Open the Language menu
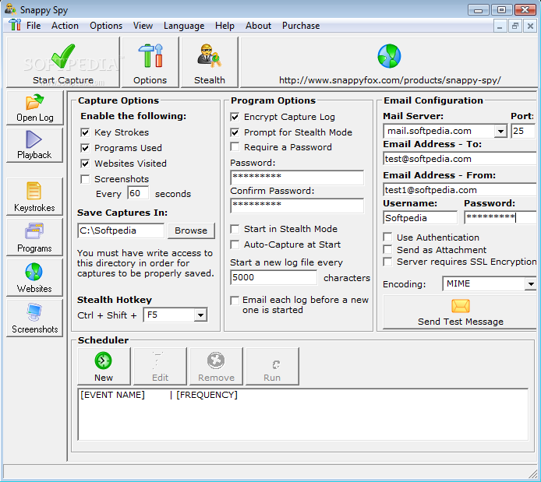 coord(184,26)
